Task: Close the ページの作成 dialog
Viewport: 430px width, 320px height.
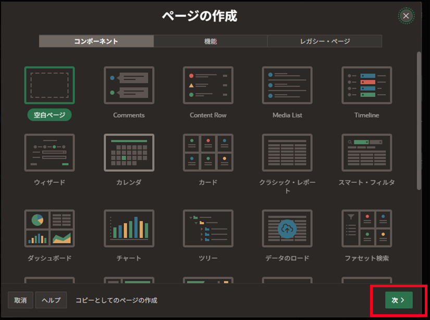Action: (406, 16)
